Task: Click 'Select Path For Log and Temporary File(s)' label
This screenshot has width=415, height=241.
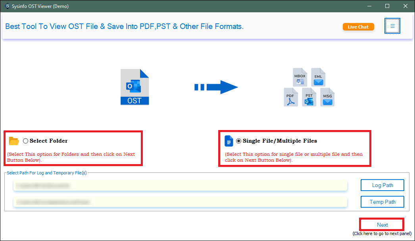Action: coord(46,173)
